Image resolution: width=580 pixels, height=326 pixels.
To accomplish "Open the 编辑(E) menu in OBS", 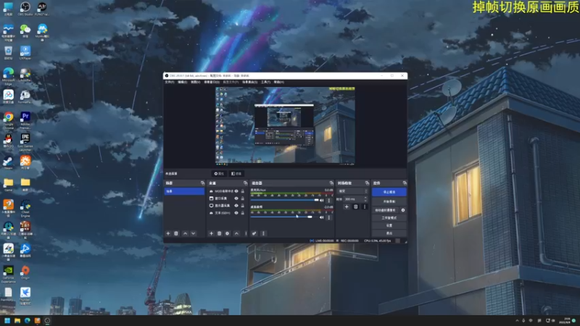I will [183, 82].
